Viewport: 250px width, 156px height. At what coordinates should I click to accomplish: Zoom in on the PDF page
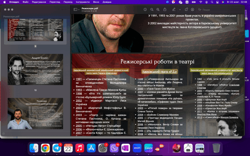[x=158, y=10]
